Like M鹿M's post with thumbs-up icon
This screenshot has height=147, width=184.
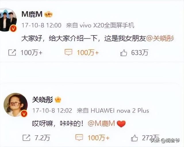point(124,53)
